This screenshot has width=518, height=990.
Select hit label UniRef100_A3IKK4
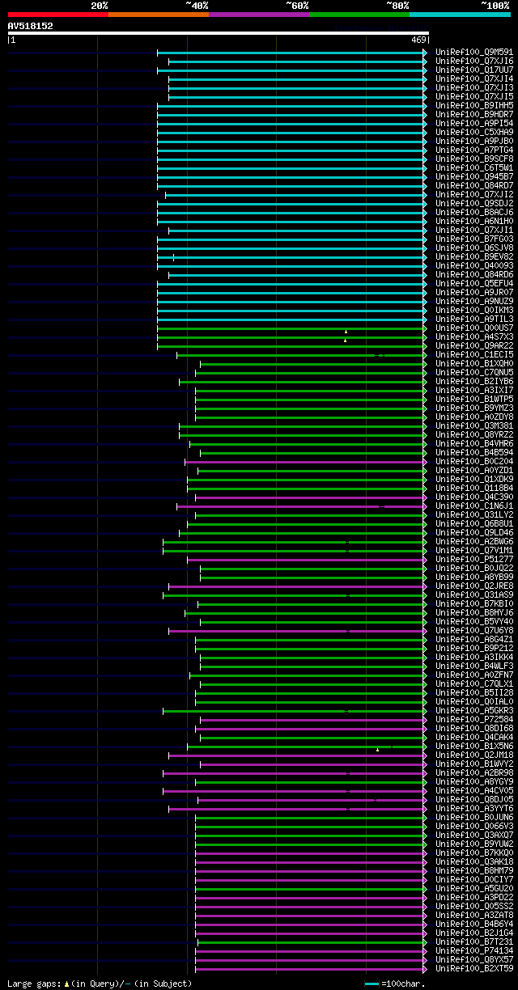(x=474, y=658)
